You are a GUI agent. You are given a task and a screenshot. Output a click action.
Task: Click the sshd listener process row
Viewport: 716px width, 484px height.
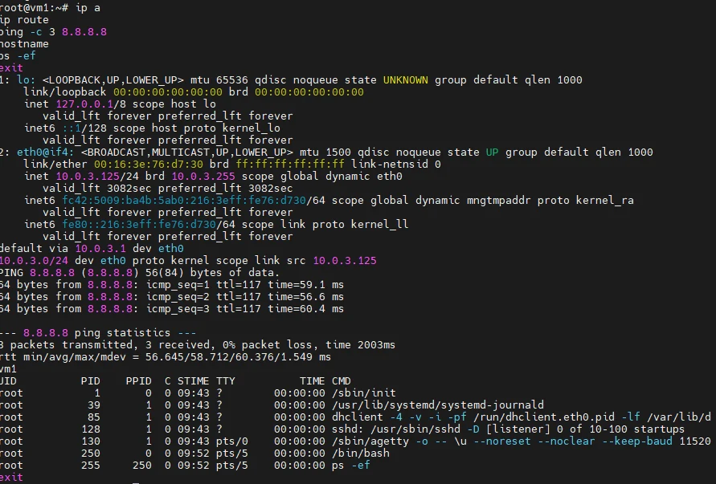342,429
